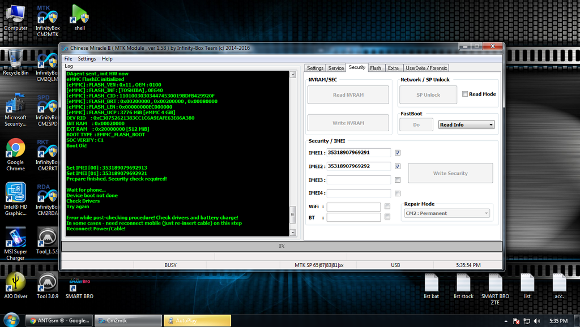Open AutoPlay taskbar button
580x327 pixels.
point(197,321)
